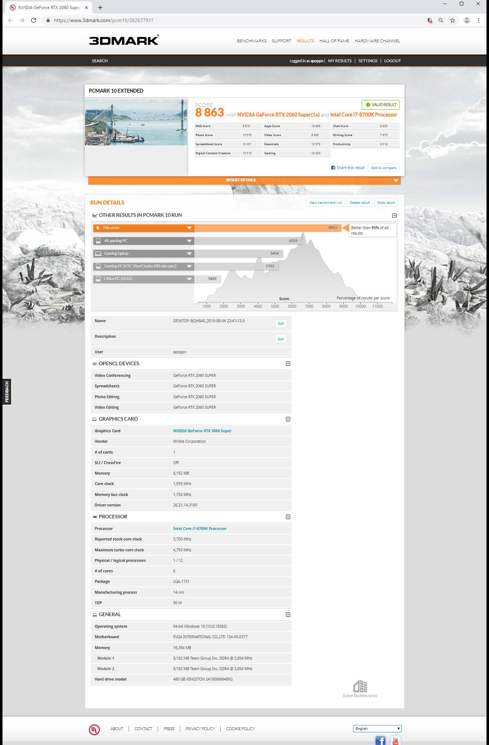Click the UL logo in footer
This screenshot has width=489, height=745.
(x=94, y=729)
